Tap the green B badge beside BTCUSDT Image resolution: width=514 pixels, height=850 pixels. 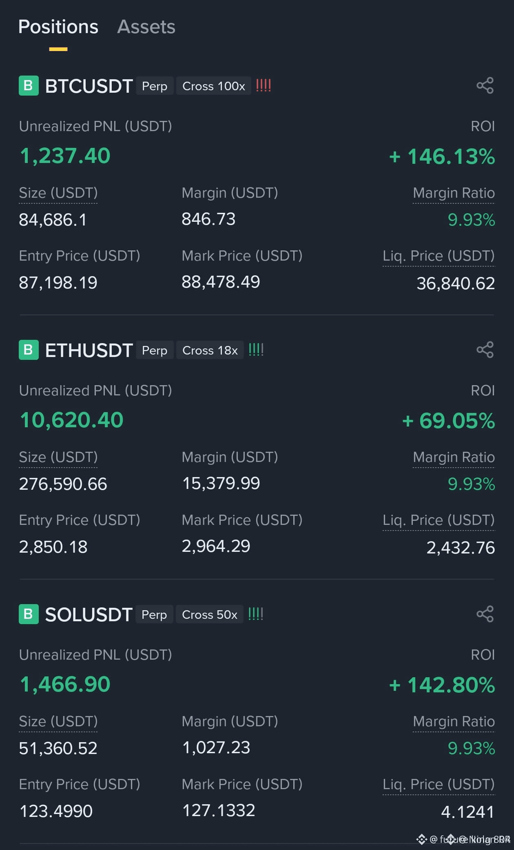[x=29, y=86]
